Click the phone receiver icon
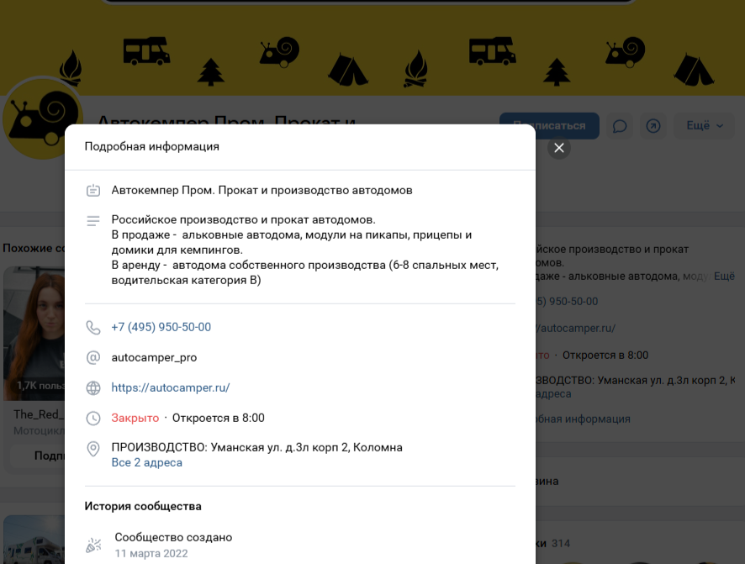Screen dimensions: 745x564 (x=93, y=327)
